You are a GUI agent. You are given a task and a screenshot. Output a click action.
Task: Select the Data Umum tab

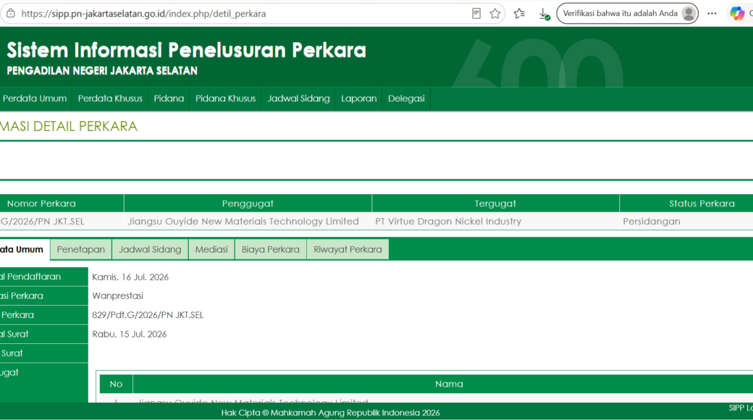coord(24,249)
